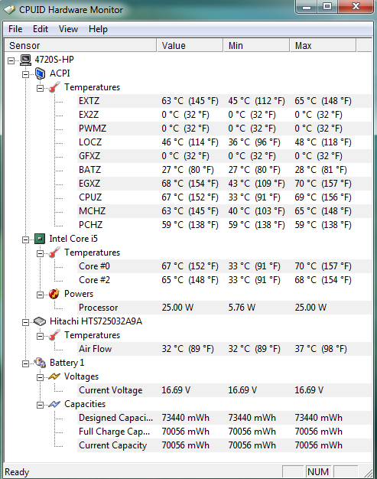Click the Voltages lightning icon
This screenshot has width=377, height=479.
coord(54,376)
